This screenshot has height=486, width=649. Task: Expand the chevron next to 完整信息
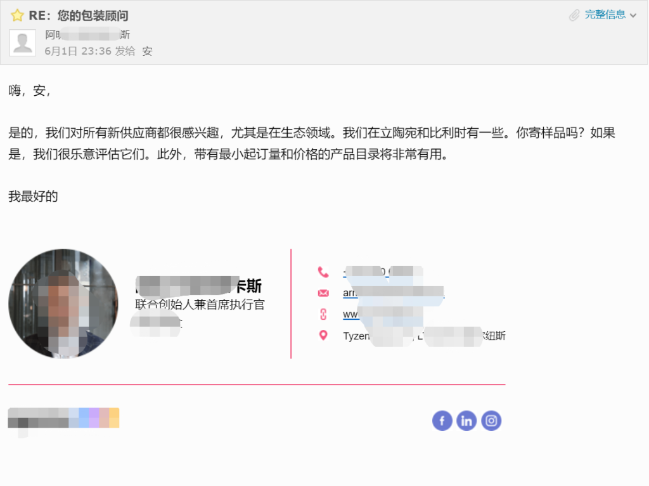click(633, 16)
